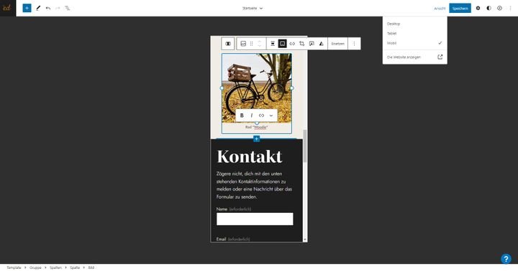Open the compass icon in top bar
The image size is (518, 271).
(499, 8)
